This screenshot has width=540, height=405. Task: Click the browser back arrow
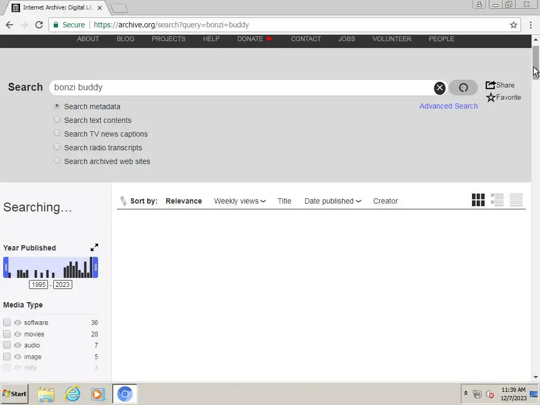[x=9, y=25]
